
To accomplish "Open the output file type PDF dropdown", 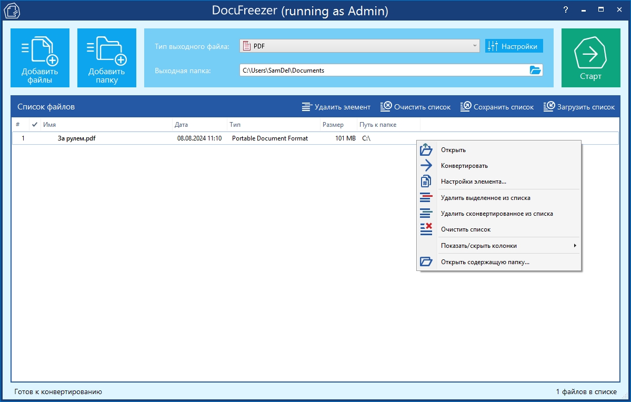I will click(359, 46).
